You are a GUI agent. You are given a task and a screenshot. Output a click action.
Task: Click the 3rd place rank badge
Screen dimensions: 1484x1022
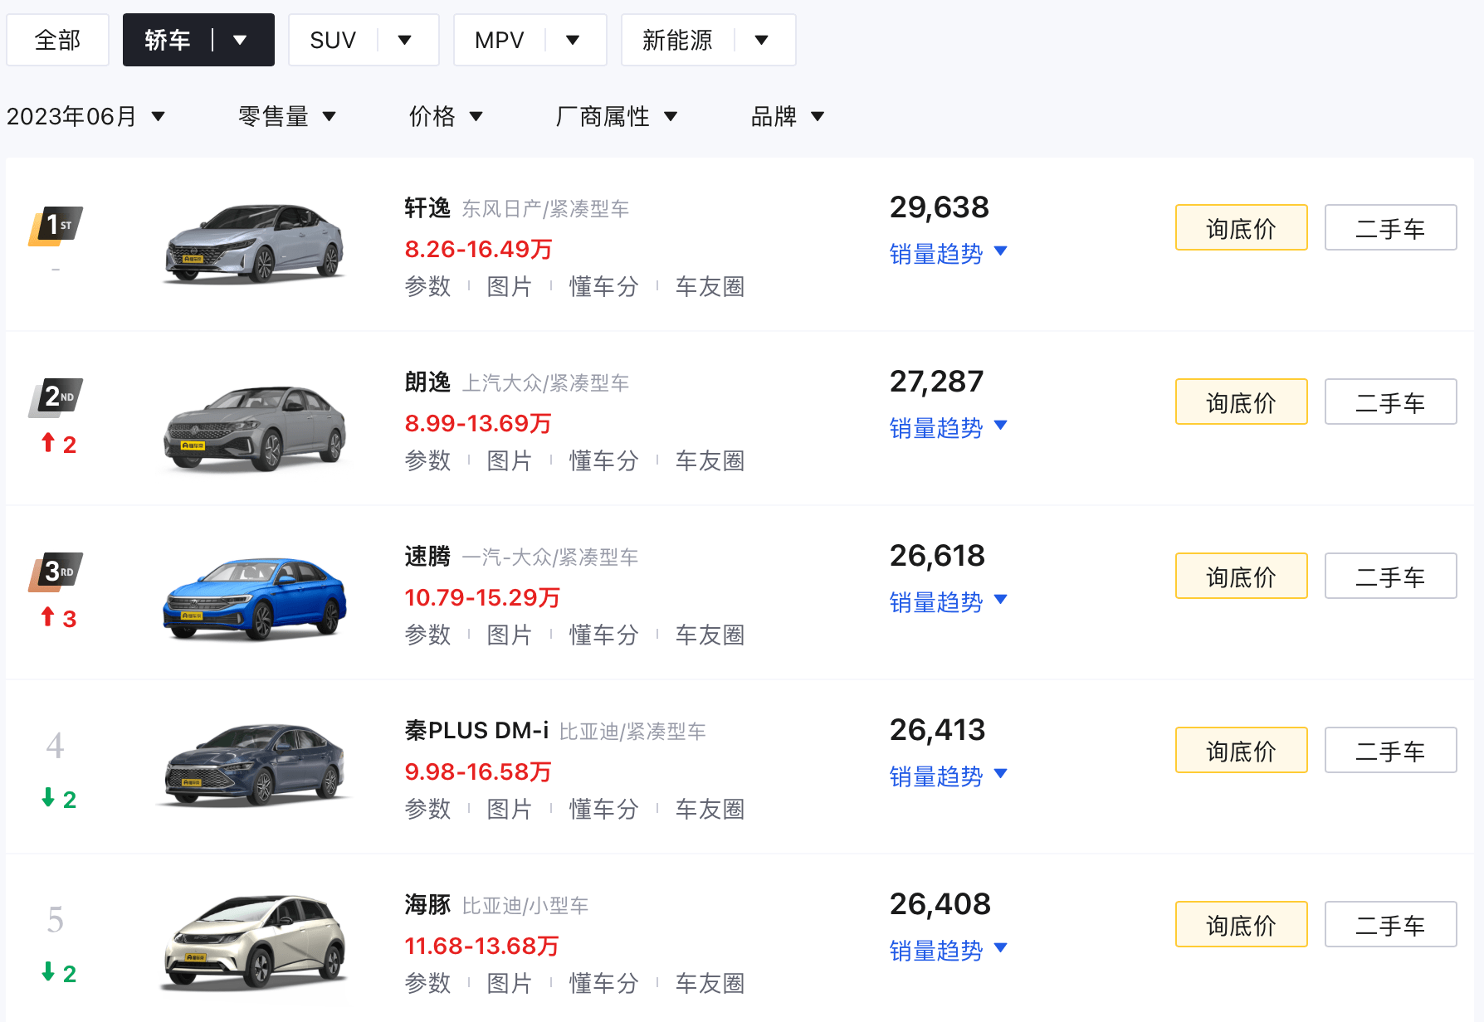[56, 571]
